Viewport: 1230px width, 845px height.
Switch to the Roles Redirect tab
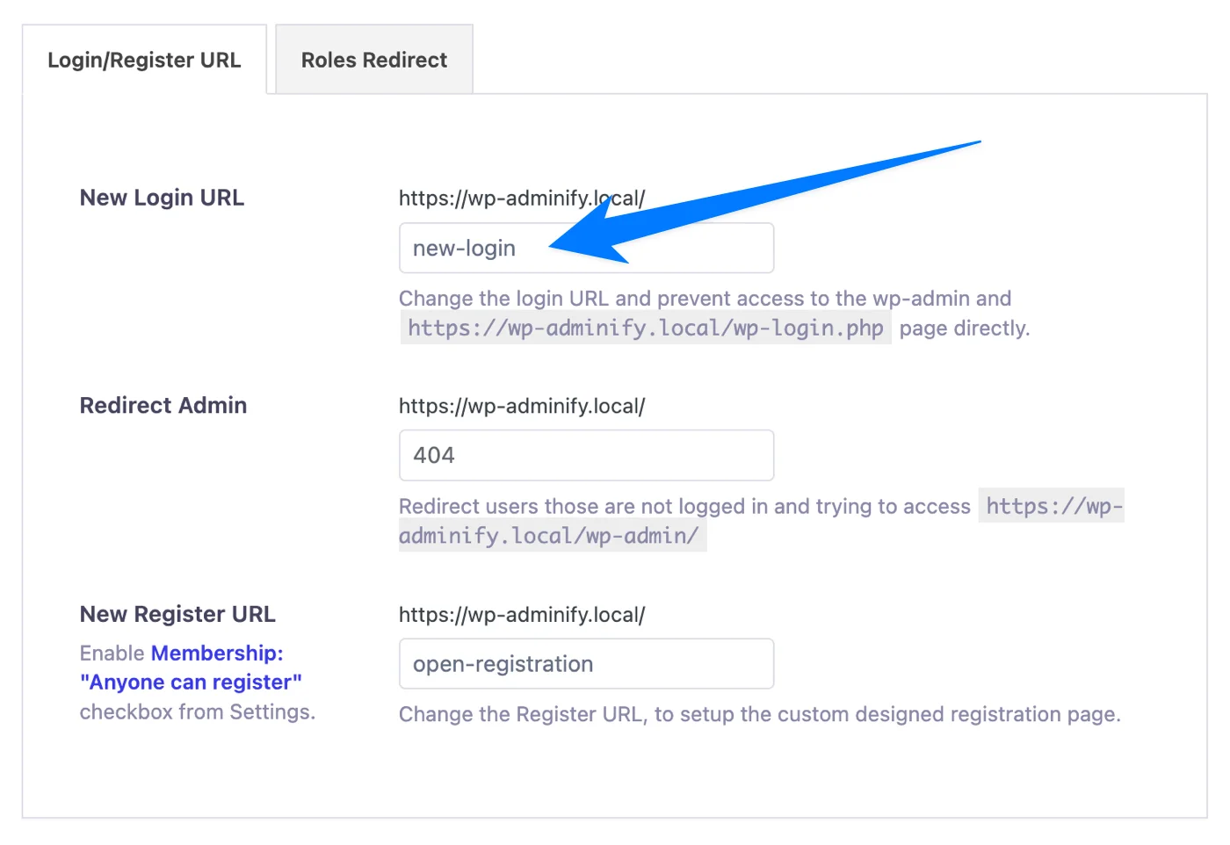tap(373, 59)
